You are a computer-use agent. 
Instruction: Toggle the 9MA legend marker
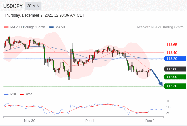pyautogui.click(x=22, y=94)
